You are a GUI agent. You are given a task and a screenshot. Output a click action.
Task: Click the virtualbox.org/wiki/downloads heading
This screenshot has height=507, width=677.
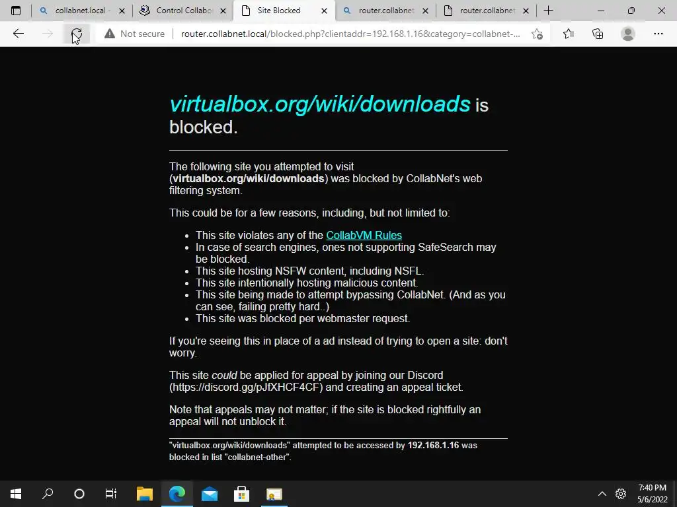pos(320,104)
